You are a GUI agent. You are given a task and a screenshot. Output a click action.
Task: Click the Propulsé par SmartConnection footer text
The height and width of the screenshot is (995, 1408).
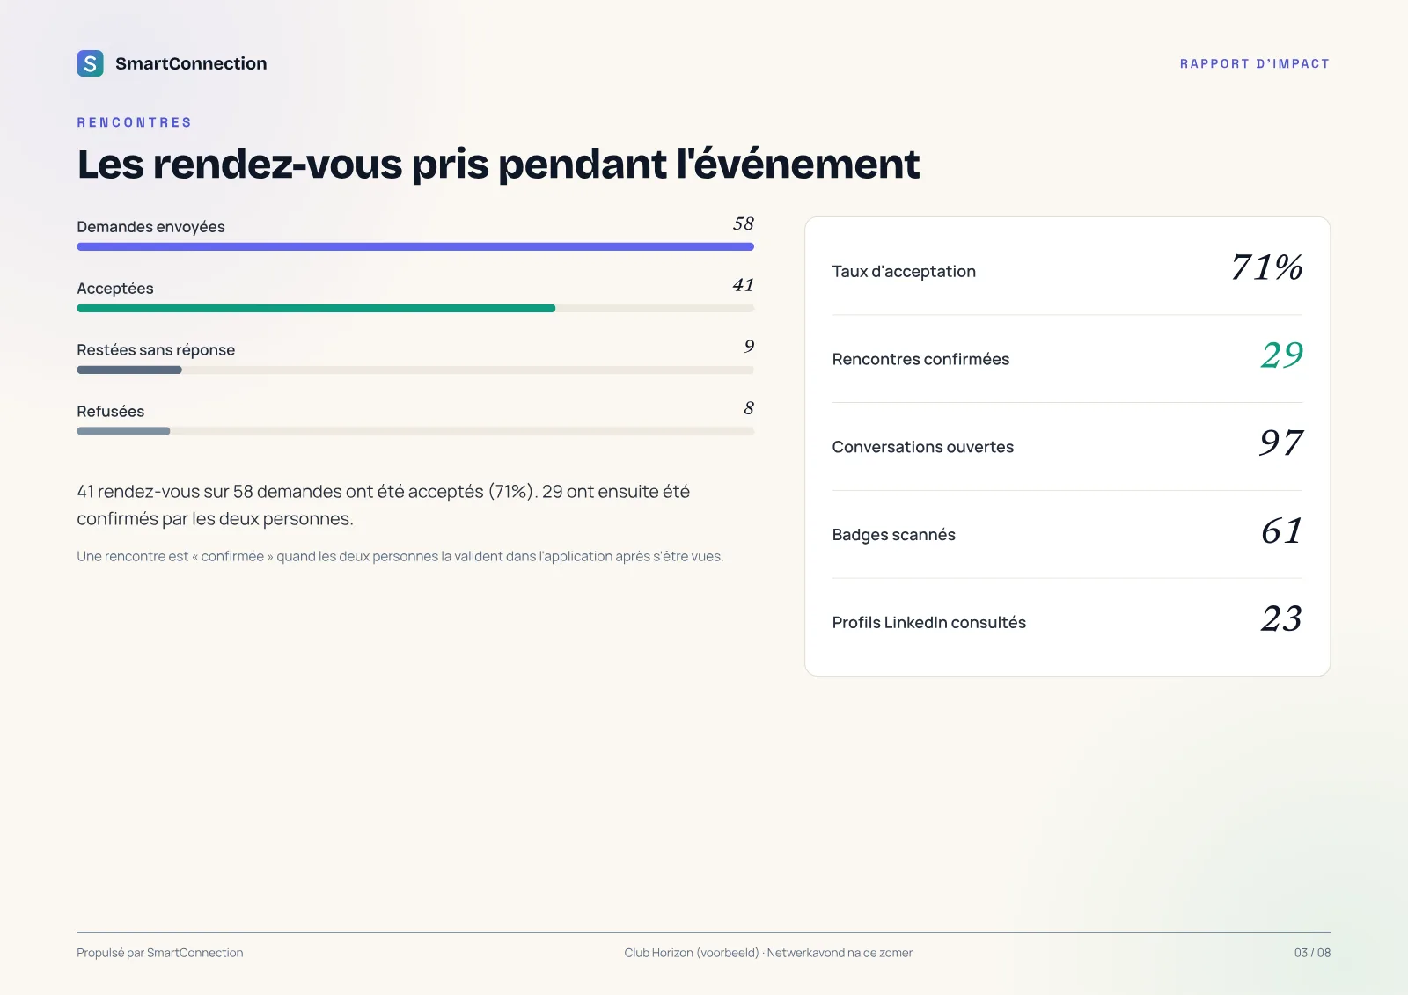pyautogui.click(x=160, y=953)
